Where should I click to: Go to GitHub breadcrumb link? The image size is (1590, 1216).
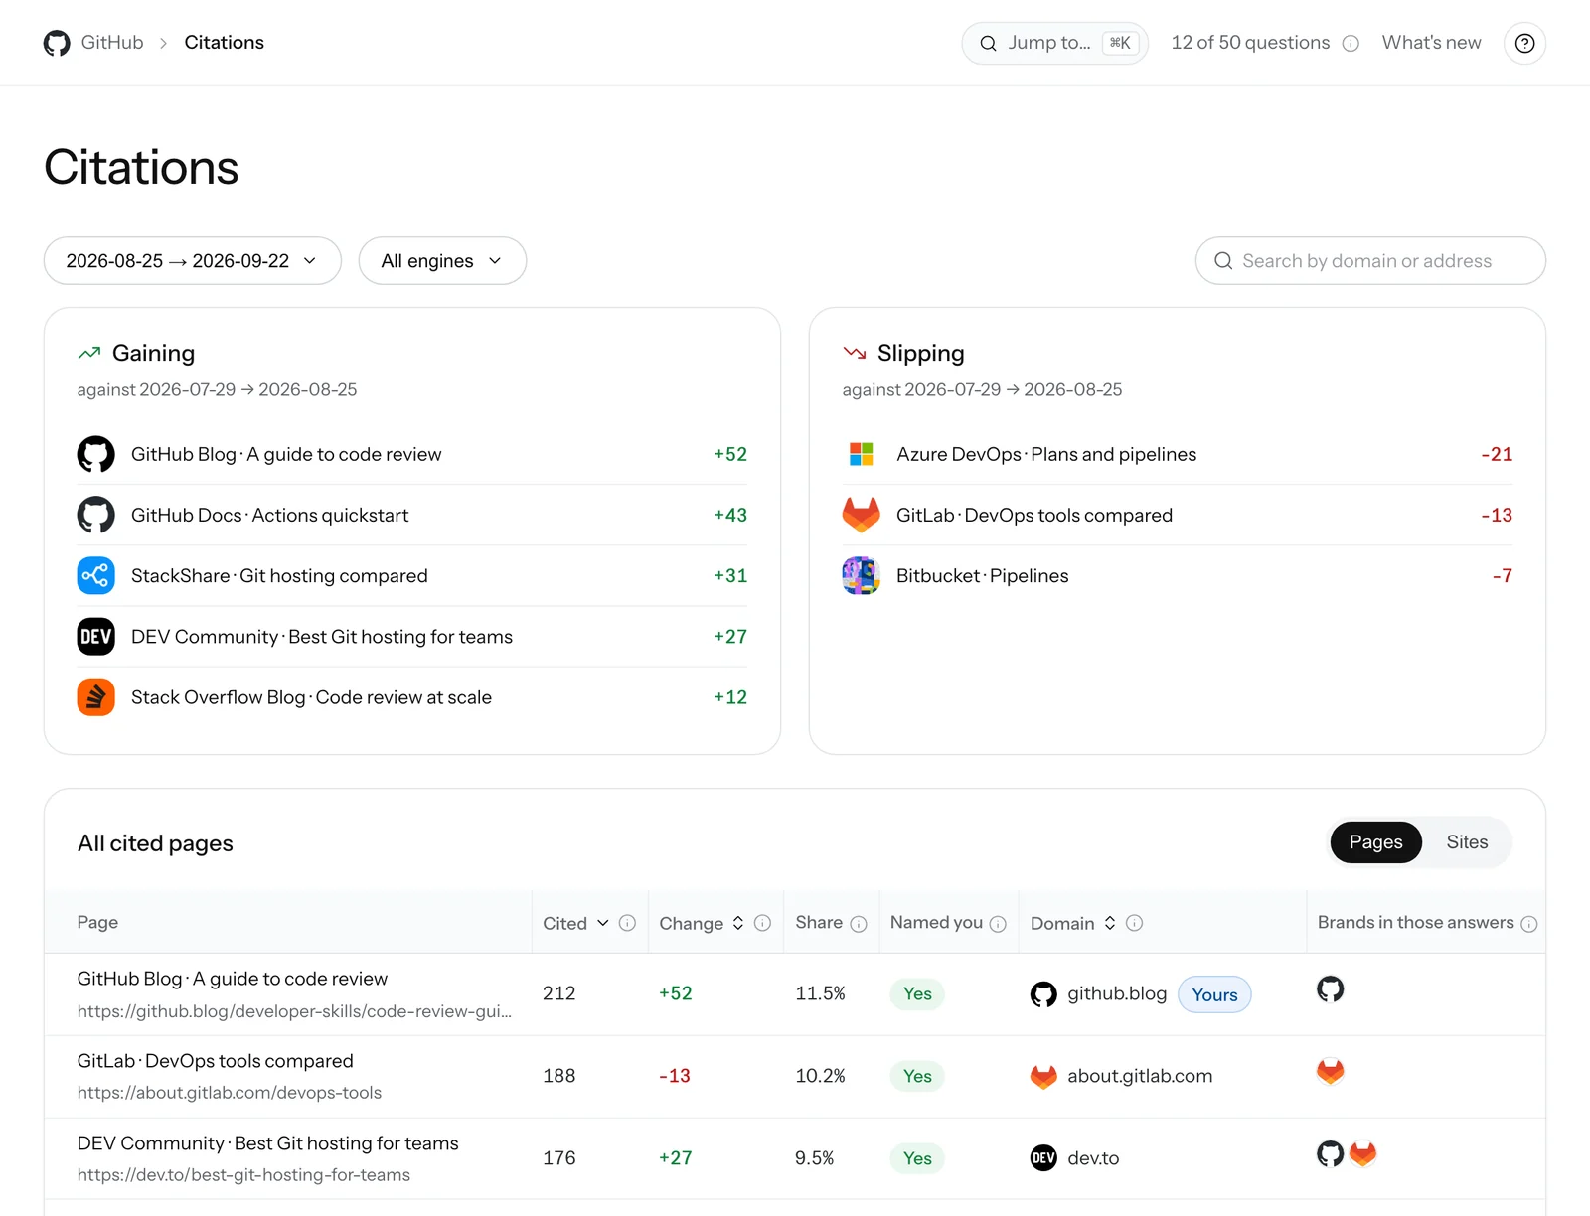[112, 43]
